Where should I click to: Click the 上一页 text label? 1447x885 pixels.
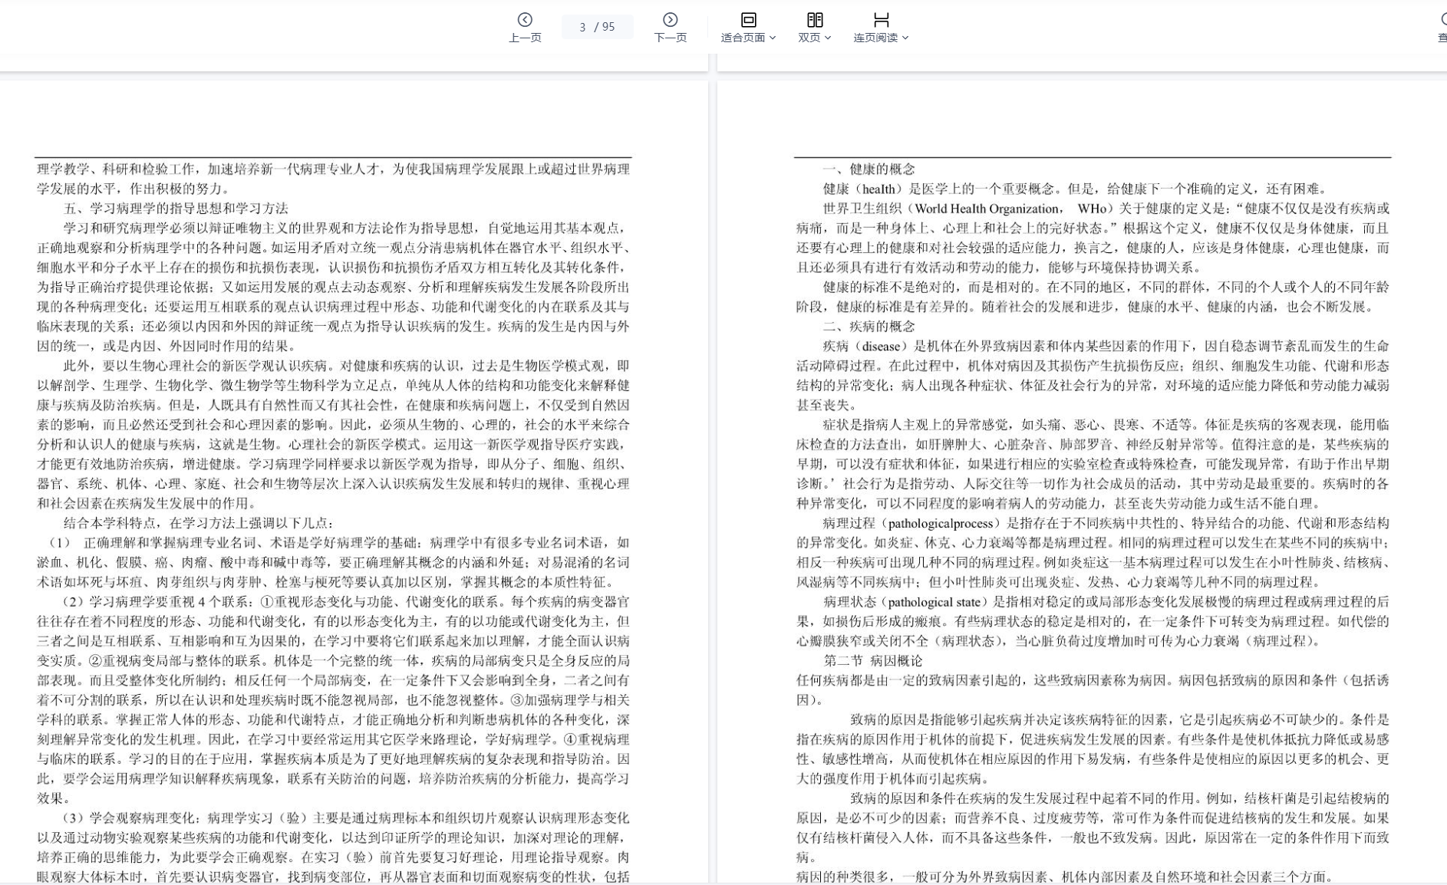pos(525,38)
